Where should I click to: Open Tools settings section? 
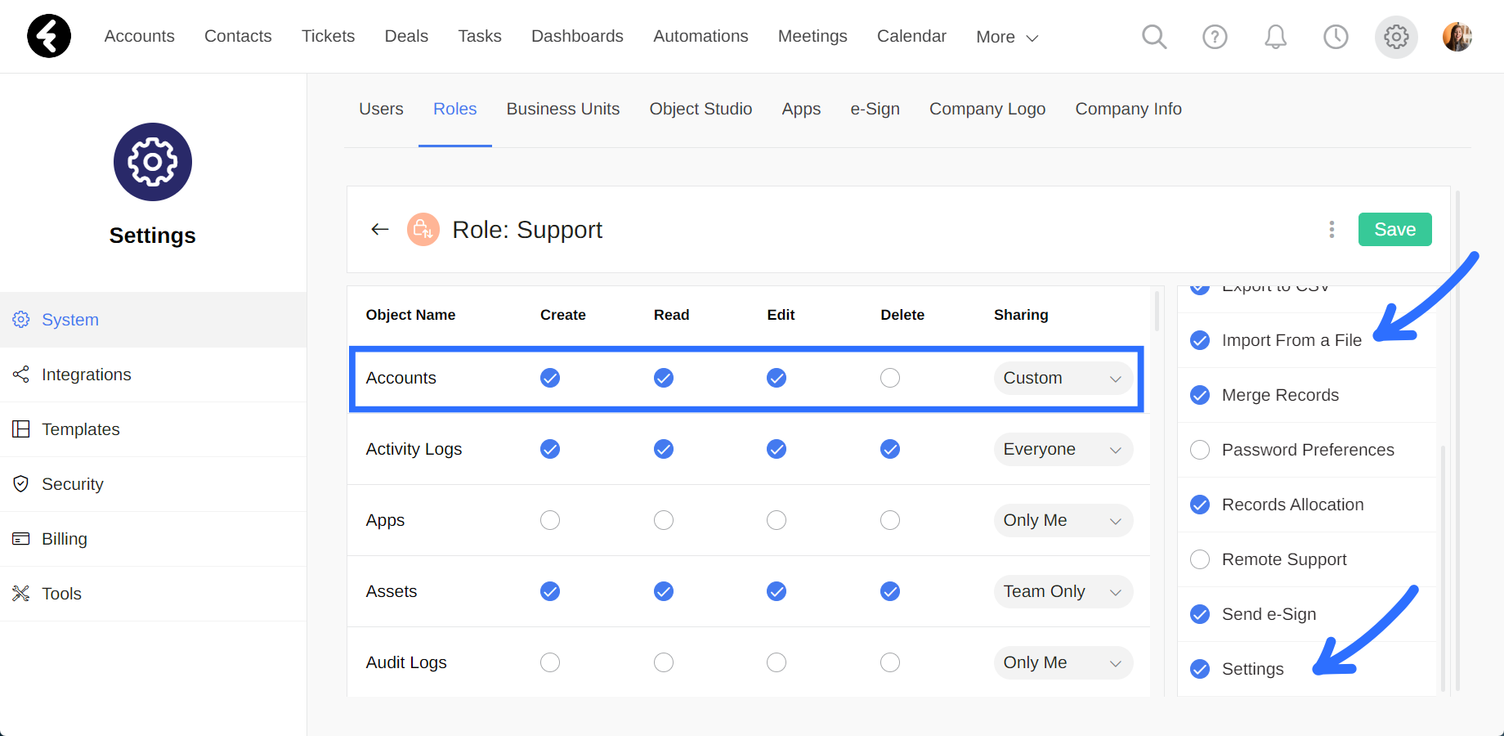[153, 594]
